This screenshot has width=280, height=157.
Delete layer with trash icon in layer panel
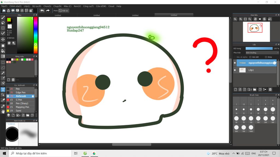pos(270,89)
